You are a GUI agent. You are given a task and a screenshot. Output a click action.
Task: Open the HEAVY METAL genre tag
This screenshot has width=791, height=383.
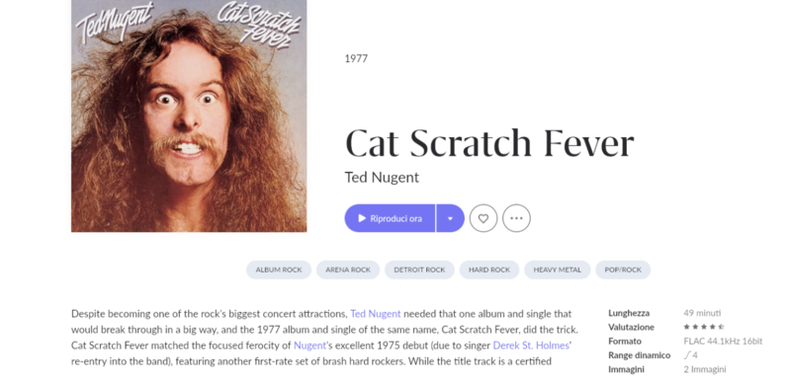tap(558, 269)
